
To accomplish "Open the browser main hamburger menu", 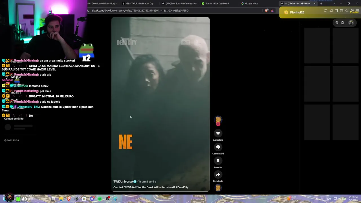I will 358,11.
